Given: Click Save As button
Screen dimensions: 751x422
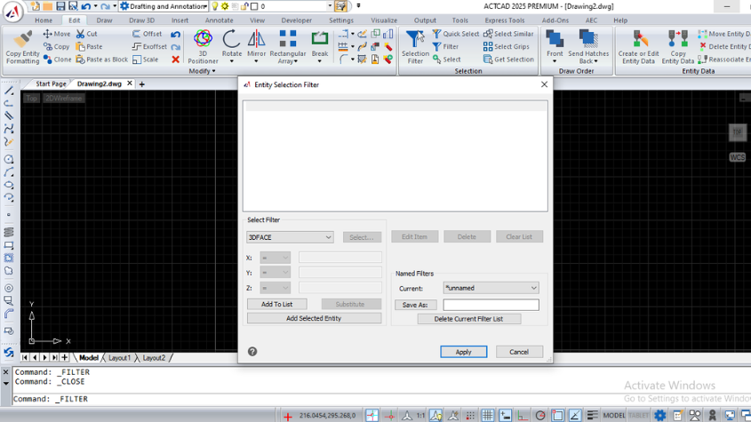Looking at the screenshot, I should pos(415,305).
